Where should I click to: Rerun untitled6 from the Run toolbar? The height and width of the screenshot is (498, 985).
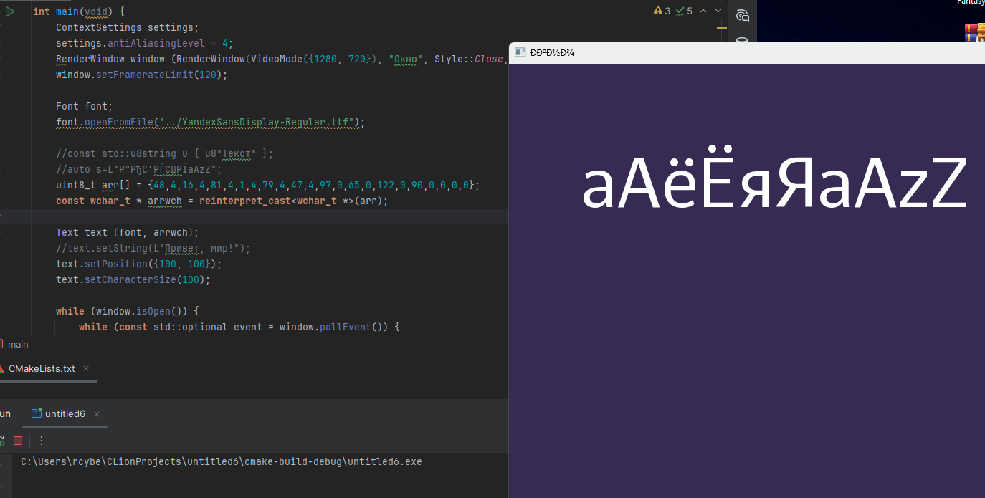click(2, 441)
